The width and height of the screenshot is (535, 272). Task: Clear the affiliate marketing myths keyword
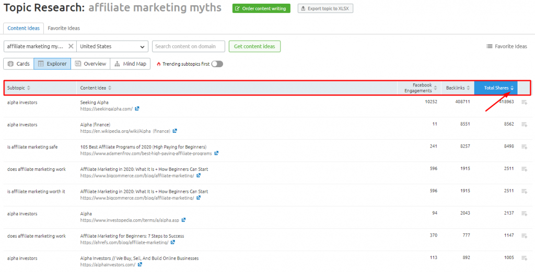[71, 46]
